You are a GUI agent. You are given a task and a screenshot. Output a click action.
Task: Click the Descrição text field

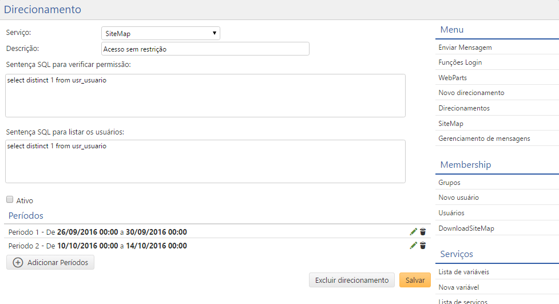pos(205,49)
